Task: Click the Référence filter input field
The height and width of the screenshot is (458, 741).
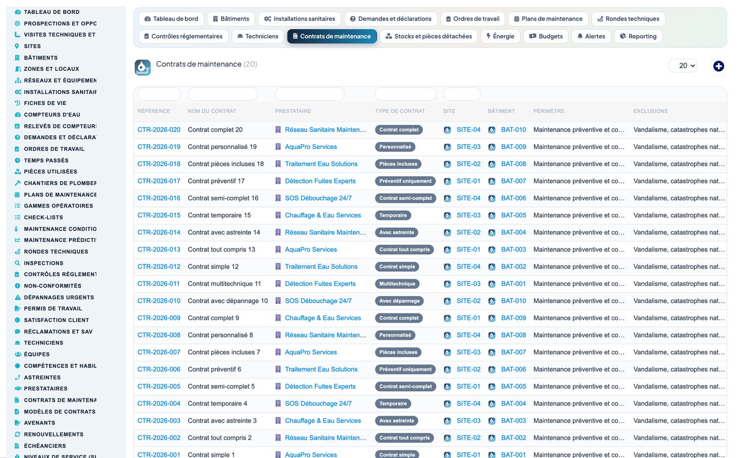Action: pos(159,94)
